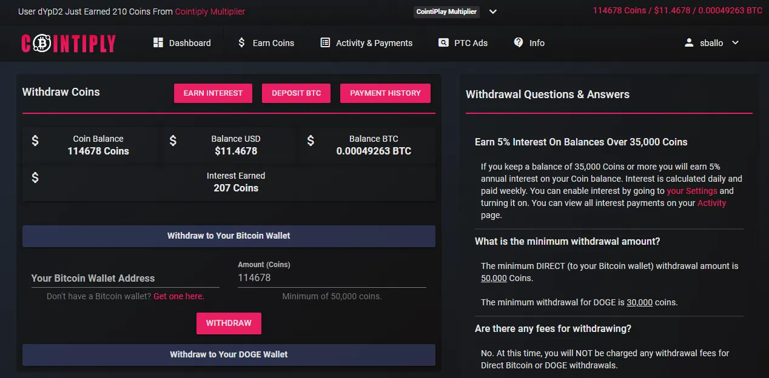This screenshot has height=378, width=769.
Task: Open the Info menu
Action: point(529,43)
